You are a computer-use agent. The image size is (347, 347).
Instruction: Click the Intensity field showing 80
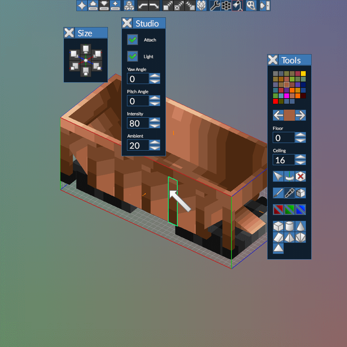click(x=138, y=123)
